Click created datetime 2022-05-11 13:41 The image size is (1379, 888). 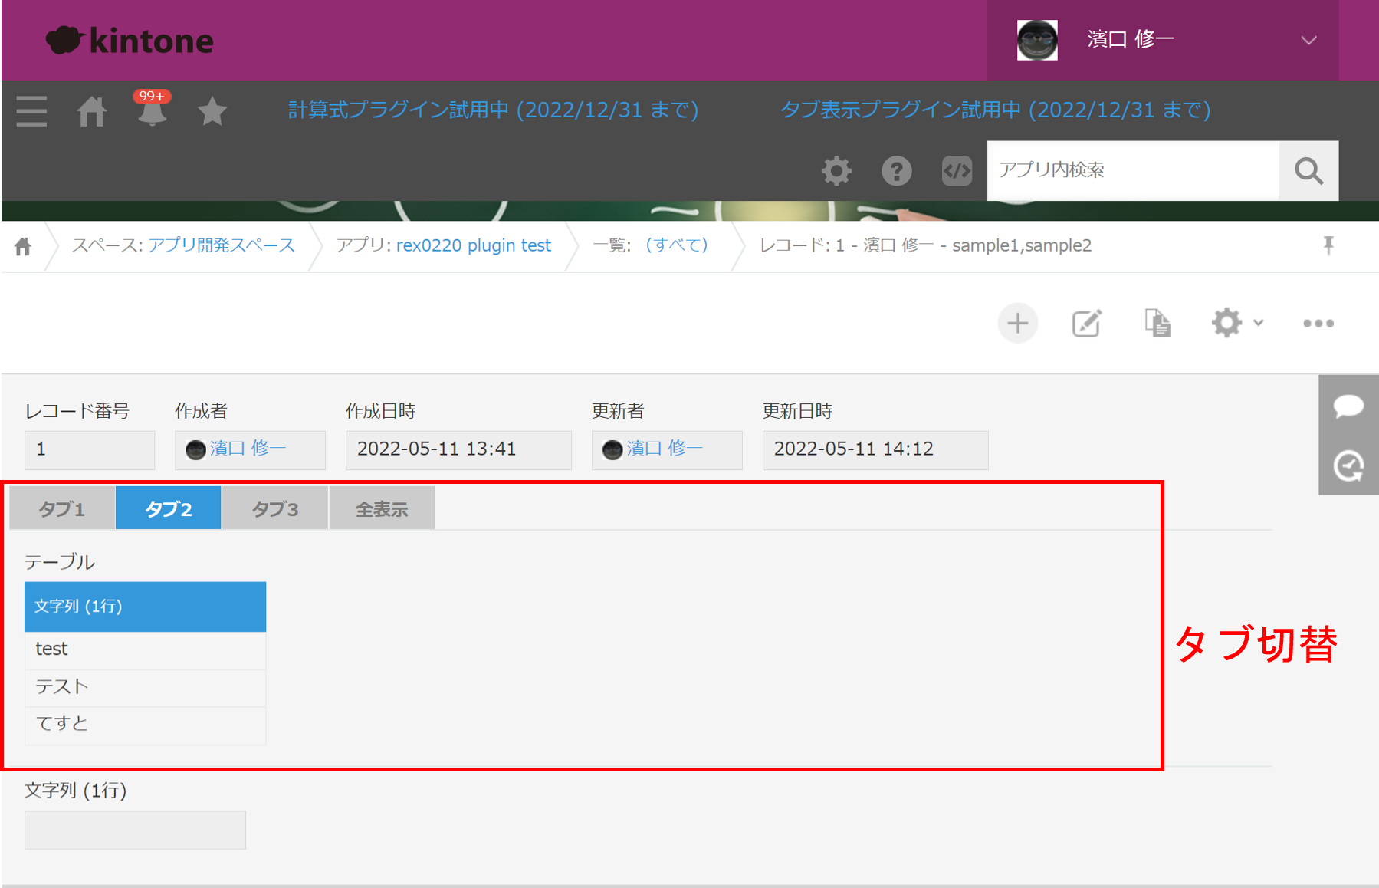click(x=458, y=450)
